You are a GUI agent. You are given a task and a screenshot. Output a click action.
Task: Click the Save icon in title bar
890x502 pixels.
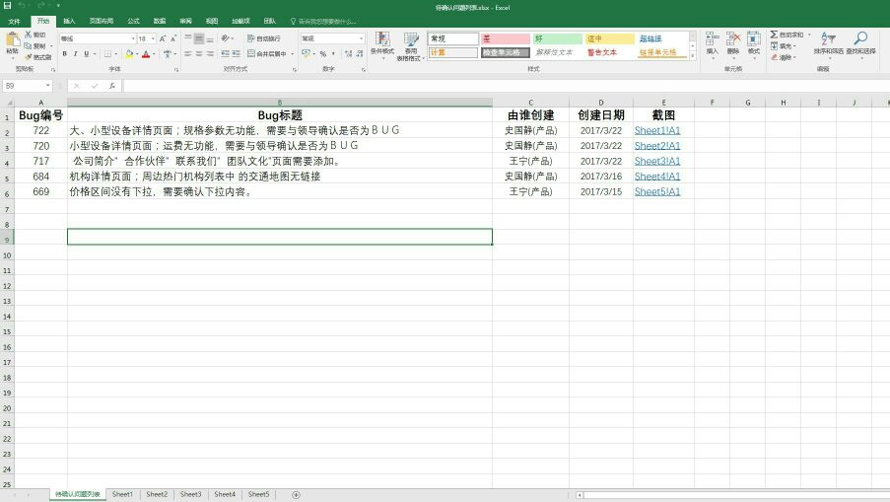(7, 7)
